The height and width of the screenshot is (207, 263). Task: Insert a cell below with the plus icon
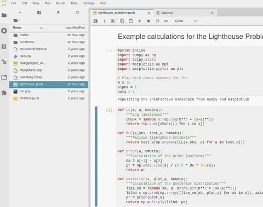point(104,21)
